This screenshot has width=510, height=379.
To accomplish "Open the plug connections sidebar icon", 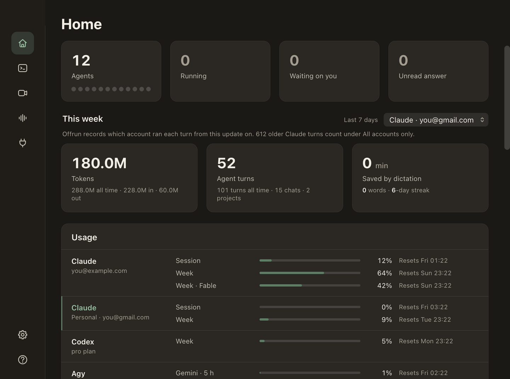I will [x=23, y=143].
